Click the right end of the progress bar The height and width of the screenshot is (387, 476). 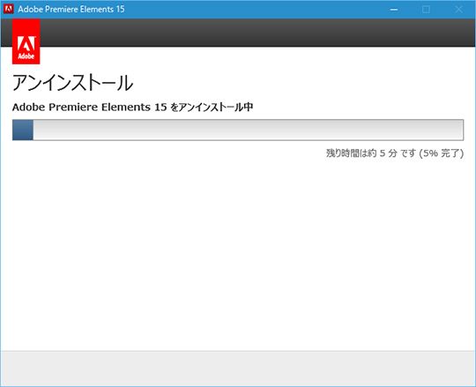click(x=461, y=130)
